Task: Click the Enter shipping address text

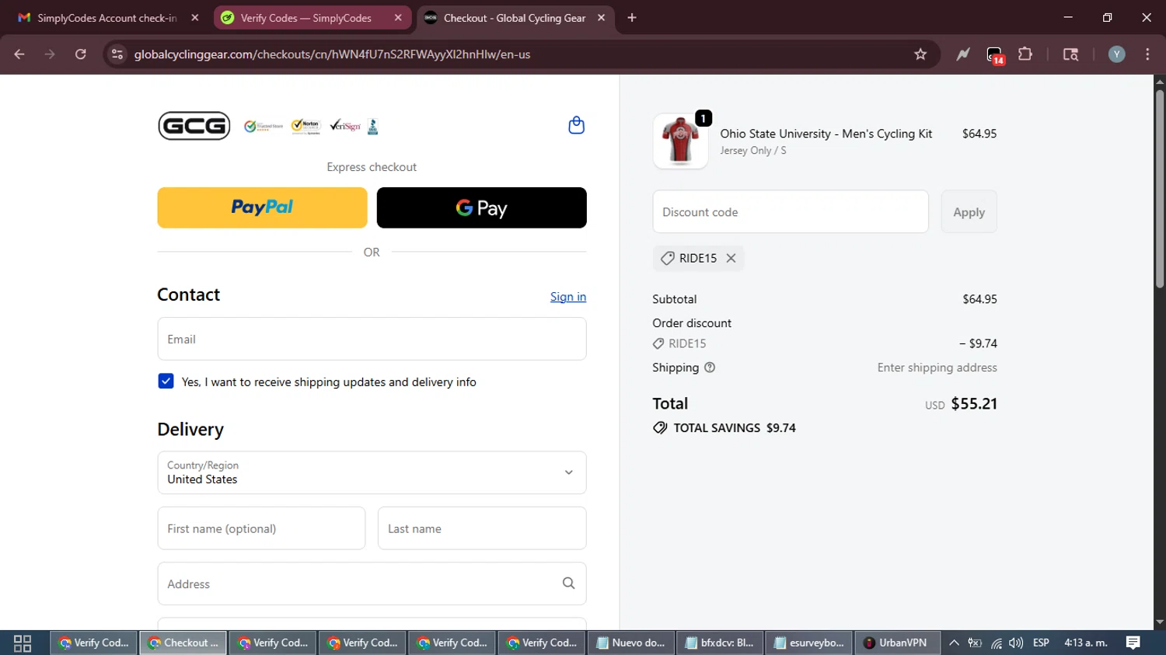Action: (x=937, y=368)
